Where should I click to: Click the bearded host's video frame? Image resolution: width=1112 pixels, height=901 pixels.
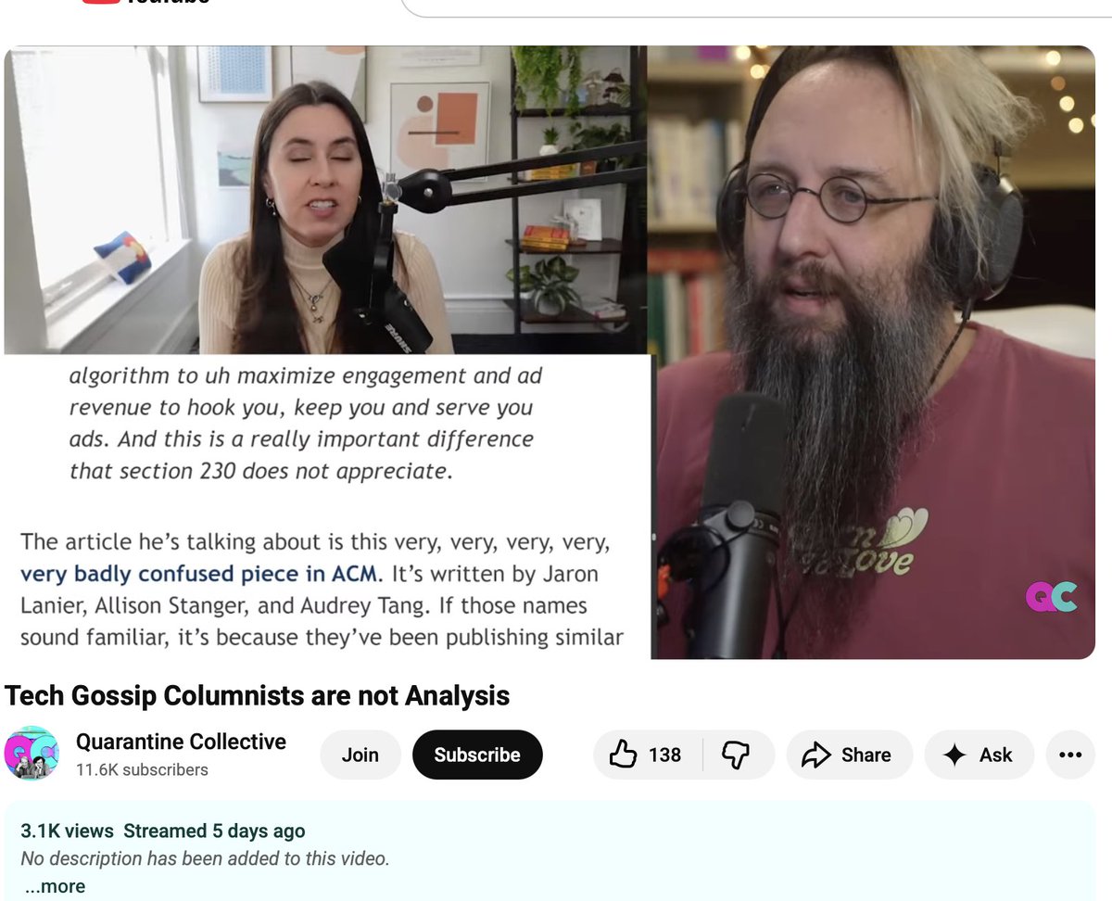pyautogui.click(x=873, y=352)
